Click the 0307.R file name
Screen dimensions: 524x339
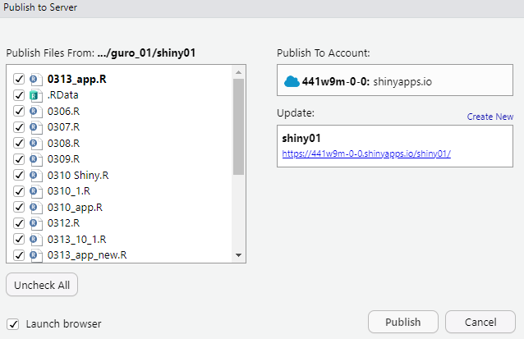[63, 127]
